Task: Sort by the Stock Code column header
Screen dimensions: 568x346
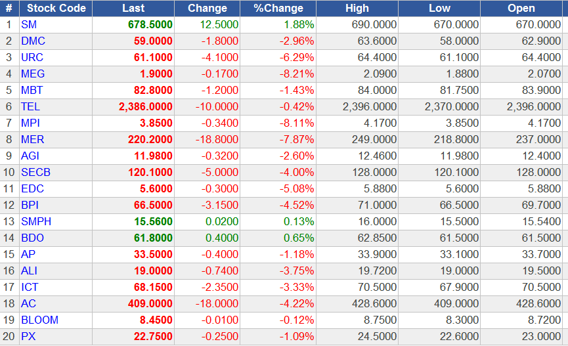Action: [x=56, y=9]
